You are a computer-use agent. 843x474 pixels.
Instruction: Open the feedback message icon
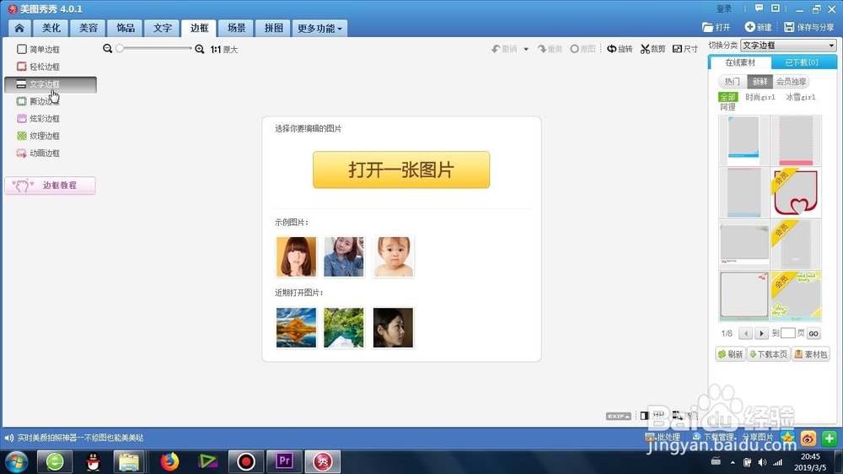click(759, 8)
